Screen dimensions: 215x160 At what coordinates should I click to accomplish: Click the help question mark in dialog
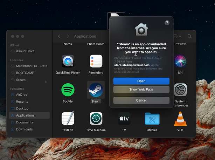(x=167, y=23)
